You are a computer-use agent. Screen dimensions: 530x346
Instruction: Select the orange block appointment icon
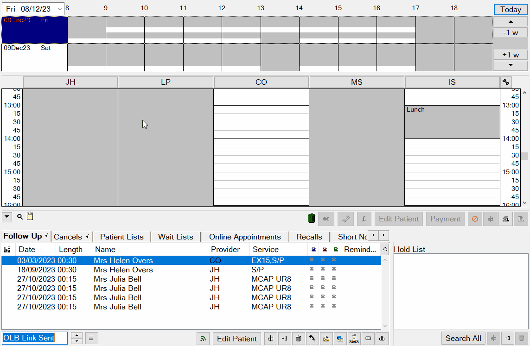pos(475,218)
